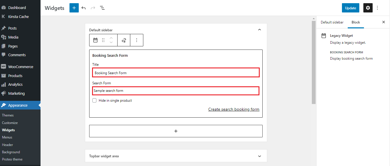Open the list view icon
Image resolution: width=390 pixels, height=166 pixels.
pyautogui.click(x=102, y=8)
